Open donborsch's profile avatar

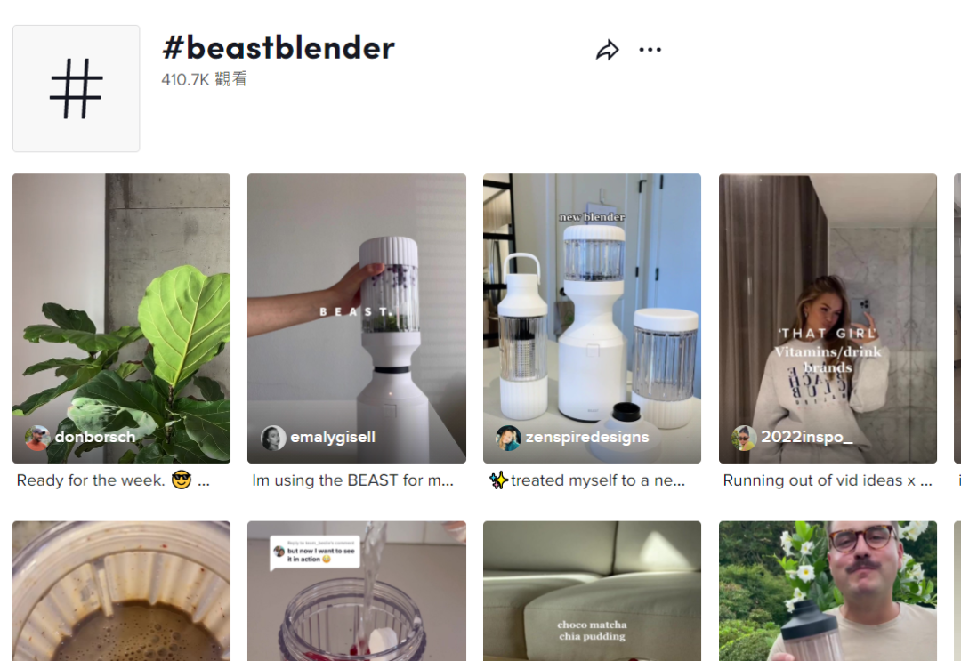(x=36, y=438)
